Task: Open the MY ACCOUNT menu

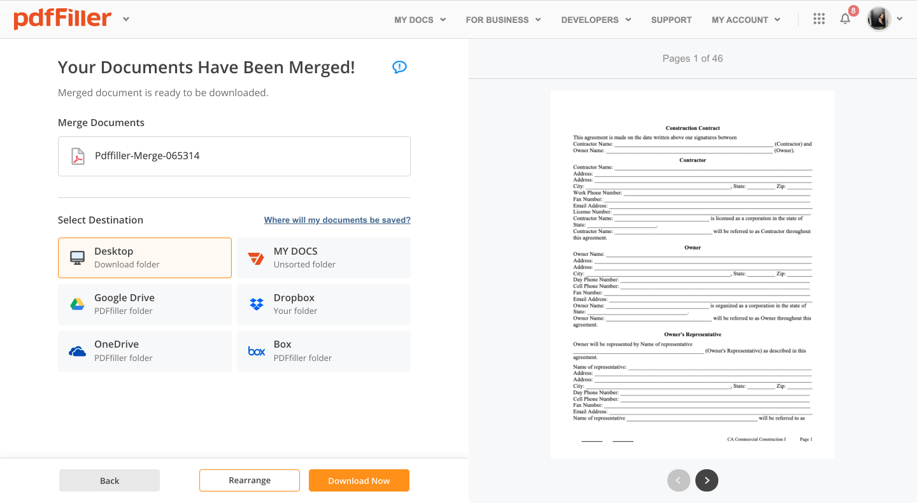Action: pos(746,20)
